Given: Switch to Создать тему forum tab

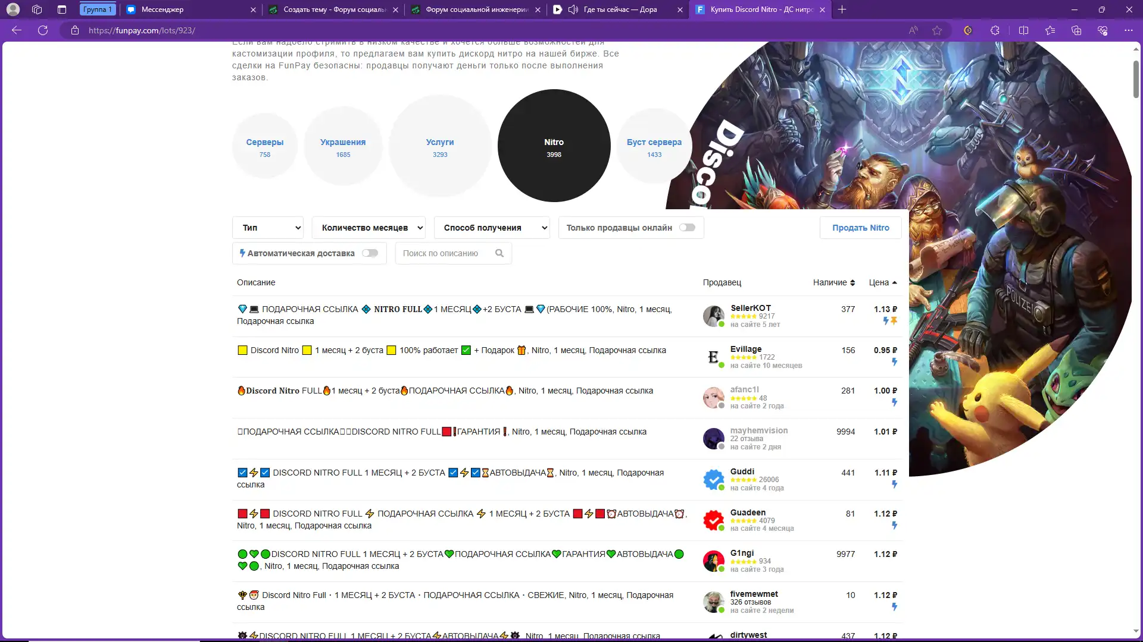Looking at the screenshot, I should (x=333, y=10).
